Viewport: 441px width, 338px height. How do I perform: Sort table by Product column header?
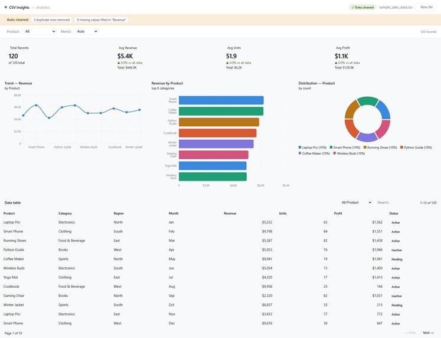pos(9,214)
